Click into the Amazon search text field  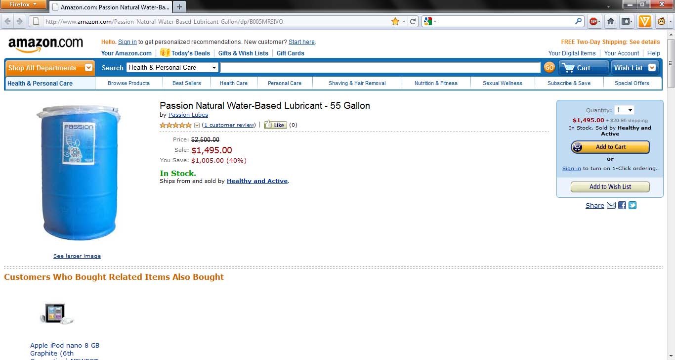coord(380,68)
